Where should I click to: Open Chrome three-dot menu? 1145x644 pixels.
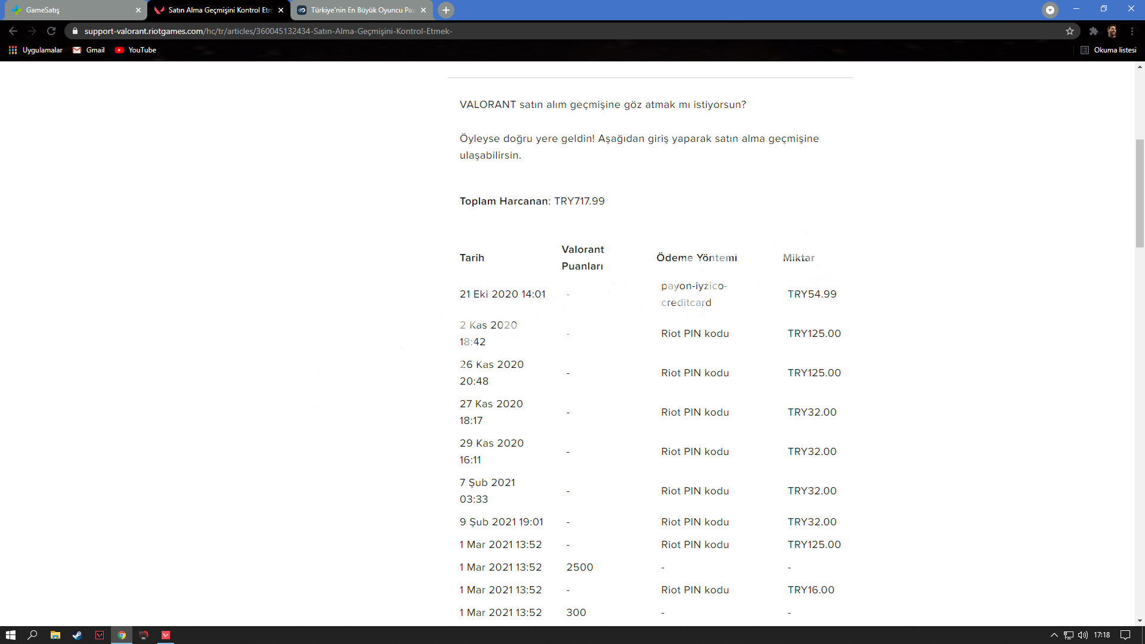(x=1132, y=31)
